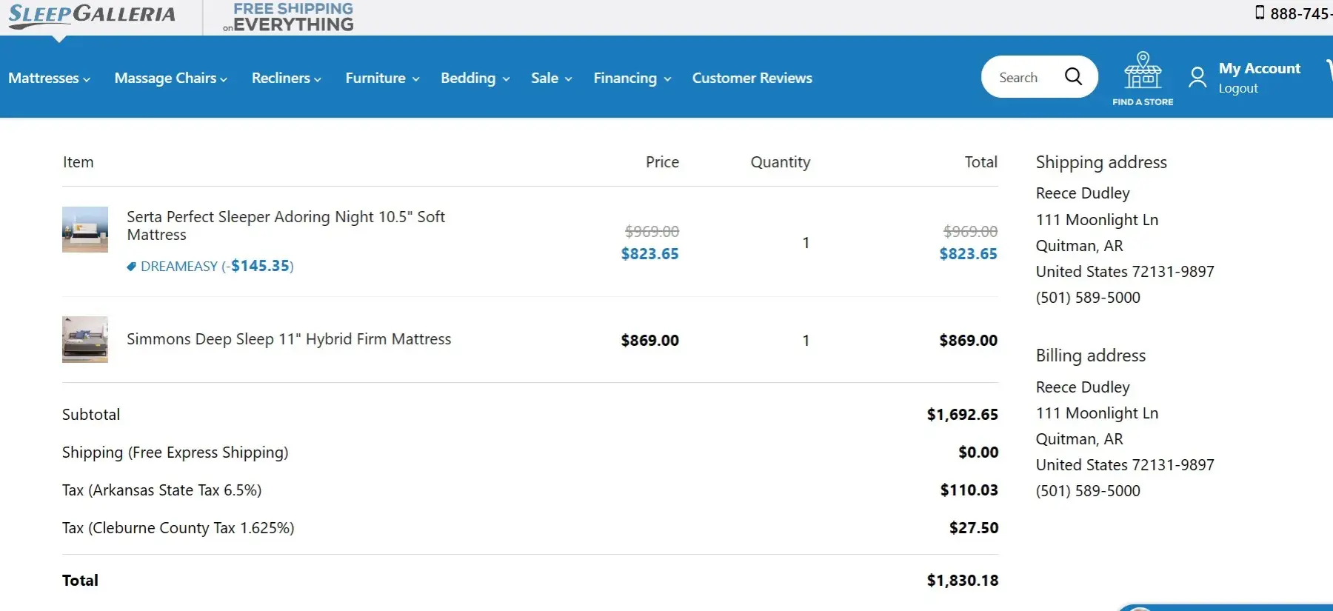Click the My Account user icon
1333x611 pixels.
coord(1197,77)
